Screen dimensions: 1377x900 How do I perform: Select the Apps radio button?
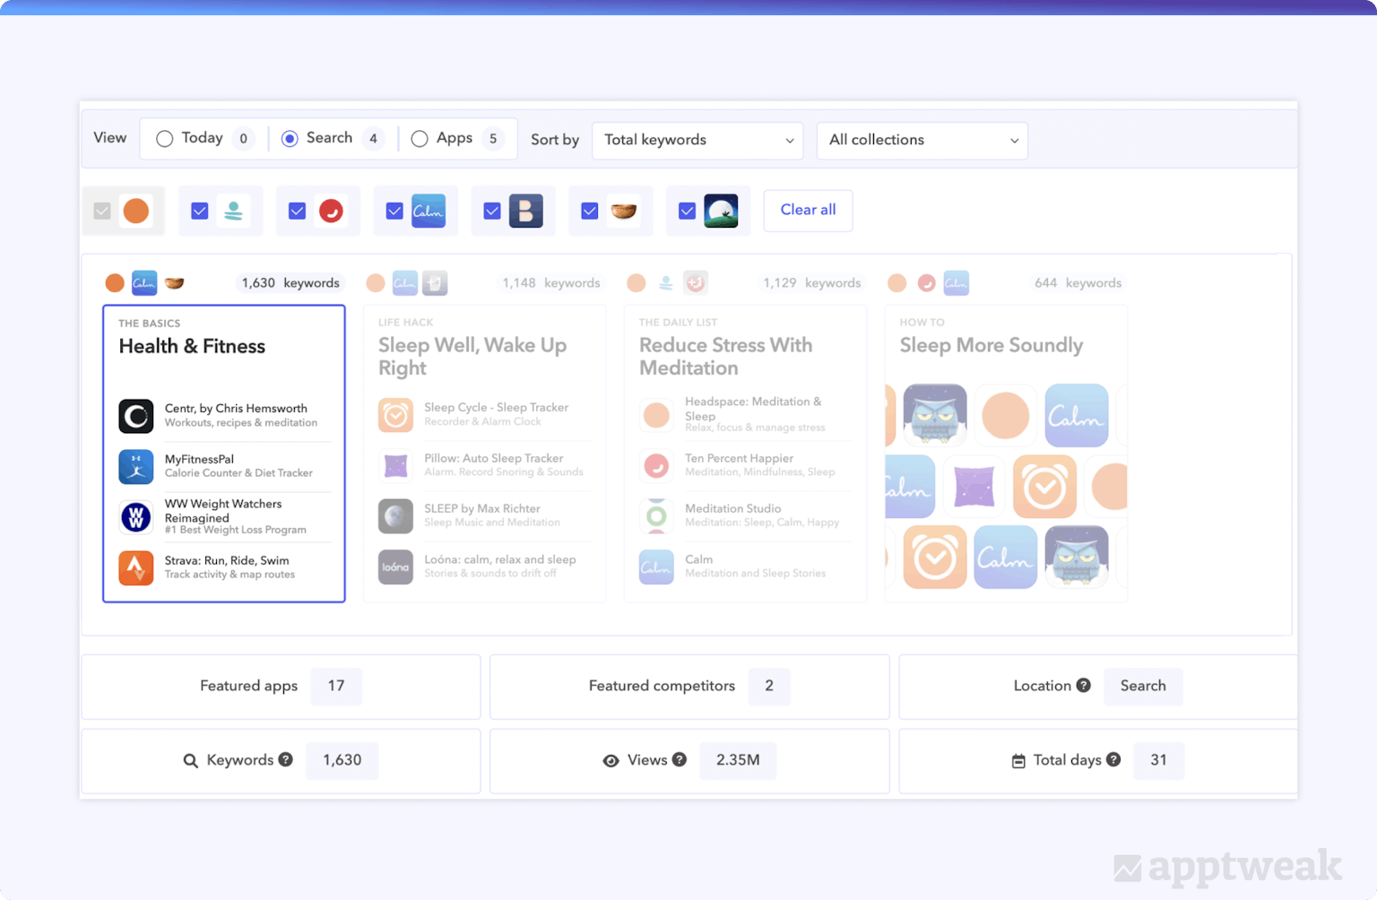point(420,139)
